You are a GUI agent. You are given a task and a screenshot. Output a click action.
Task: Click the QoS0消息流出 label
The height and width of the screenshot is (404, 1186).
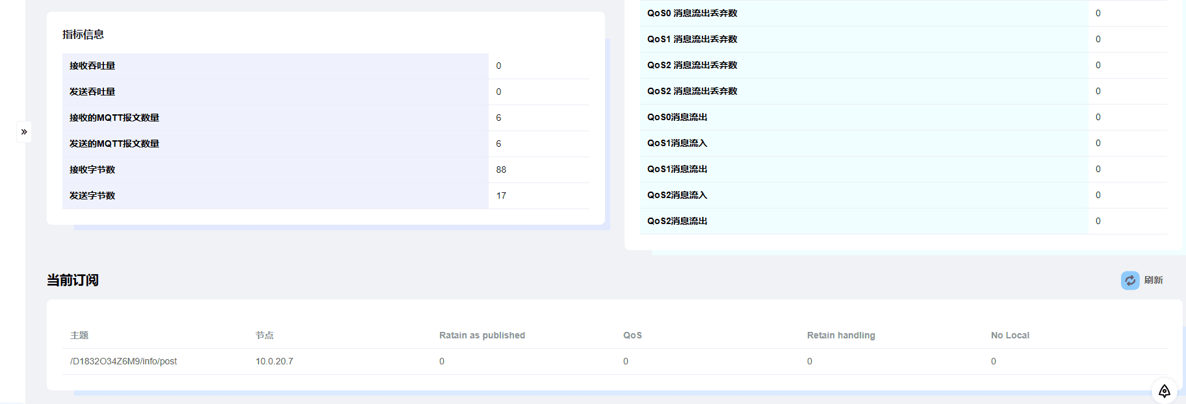[677, 117]
